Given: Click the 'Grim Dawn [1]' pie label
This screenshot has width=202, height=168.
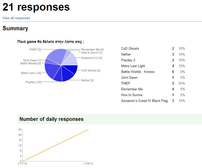Looking at the screenshot, I should 32,60.
